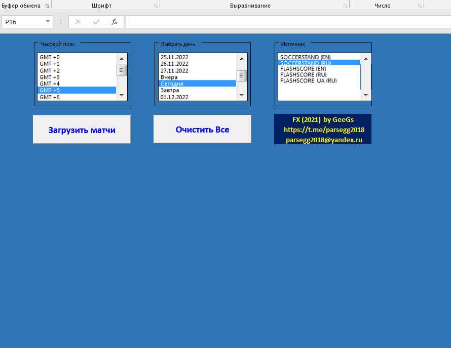Click the Insert Function fx icon

(114, 22)
